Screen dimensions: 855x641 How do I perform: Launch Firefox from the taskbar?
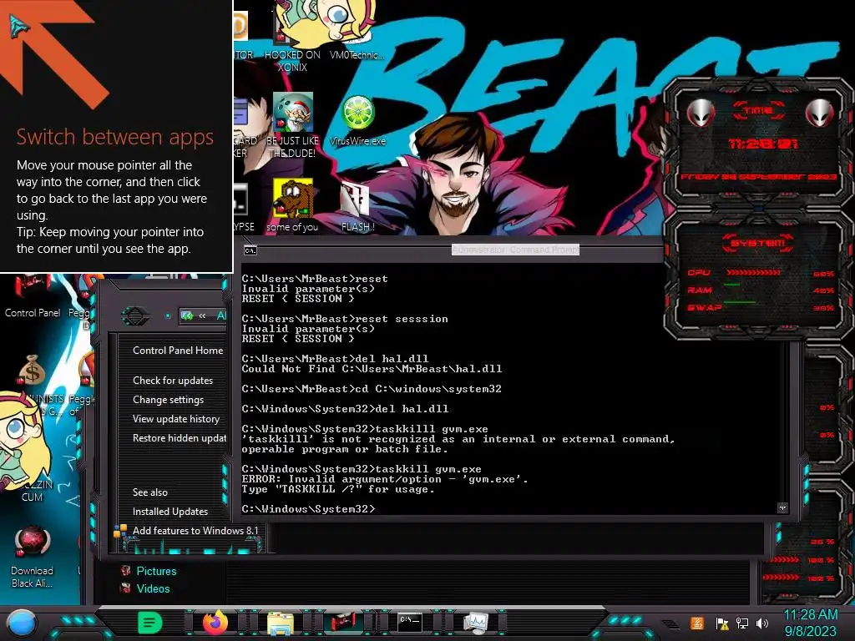[215, 623]
